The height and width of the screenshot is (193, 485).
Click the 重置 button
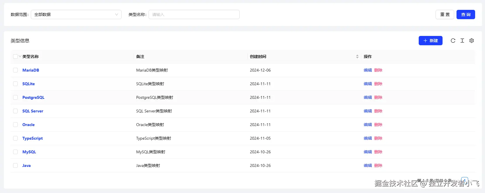(445, 14)
